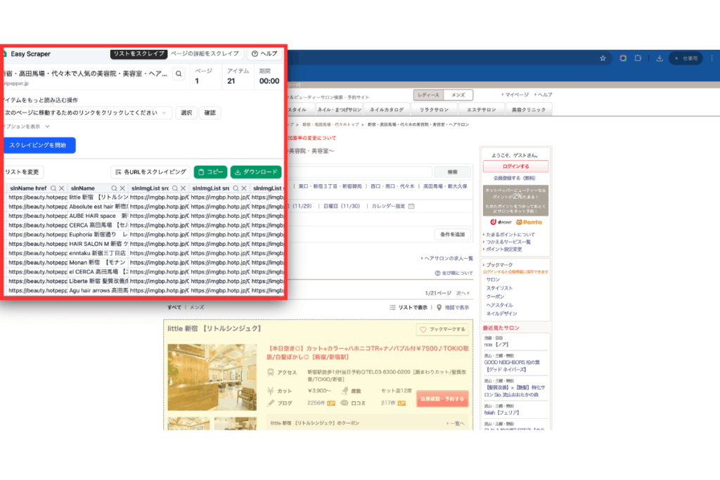Click the green ダウンロード button
The width and height of the screenshot is (720, 480).
click(256, 171)
